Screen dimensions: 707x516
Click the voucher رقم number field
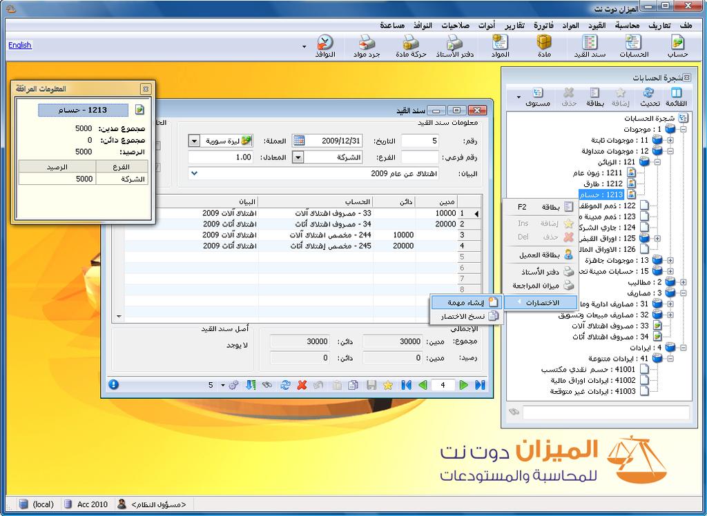click(420, 141)
